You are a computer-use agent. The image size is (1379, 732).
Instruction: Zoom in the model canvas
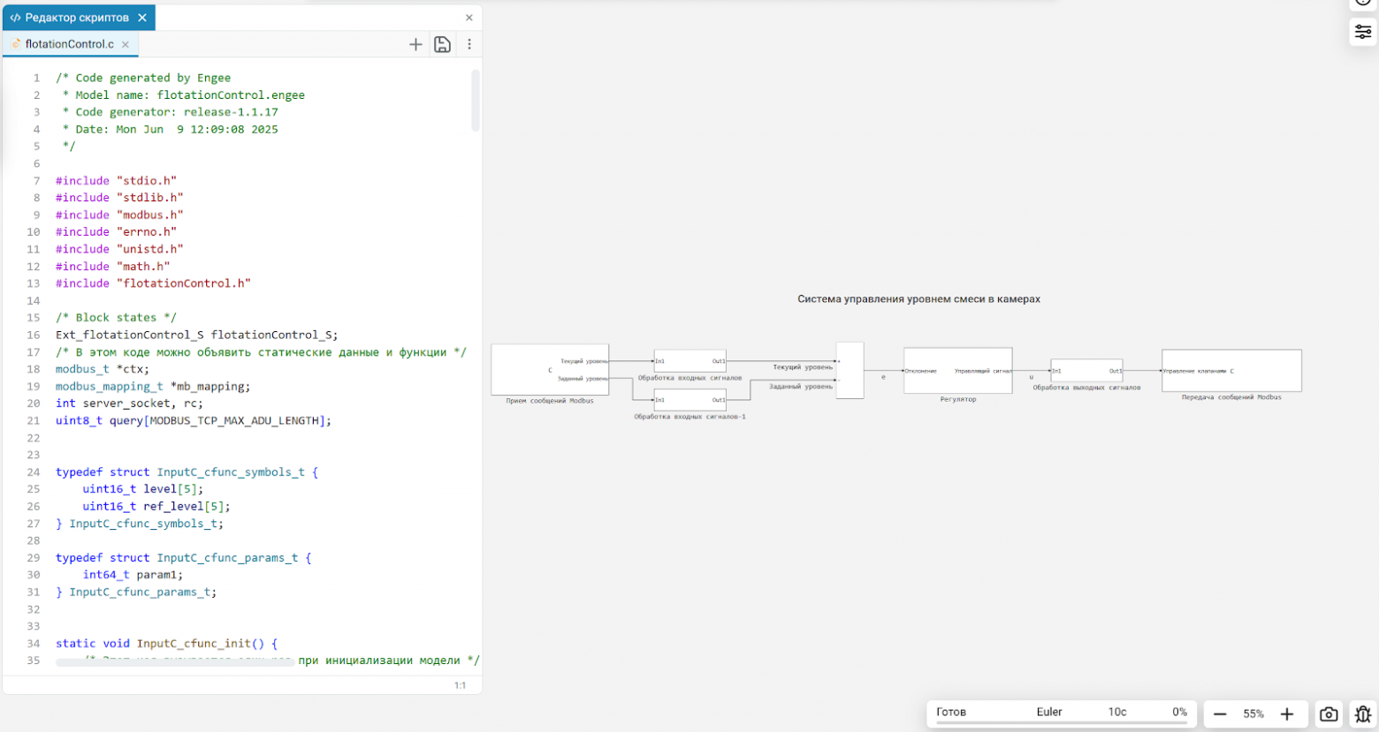pos(1287,714)
